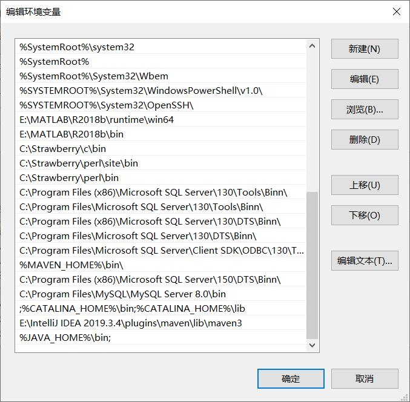Open 编辑文本(T)... text editor

point(365,260)
